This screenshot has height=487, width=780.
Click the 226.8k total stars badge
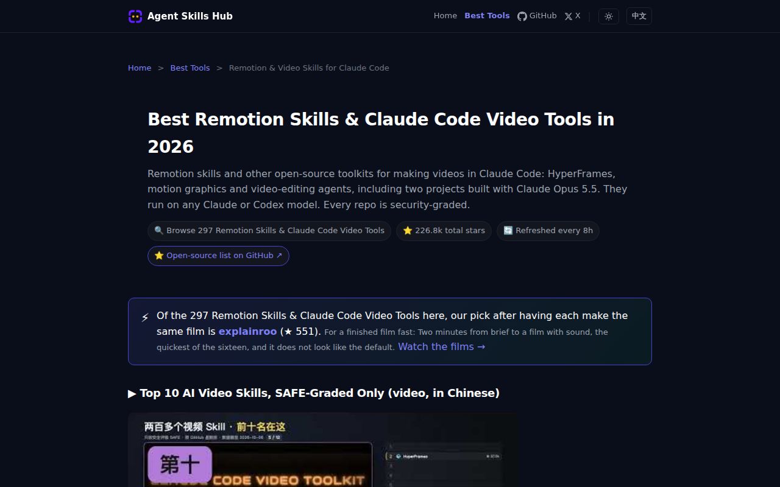[444, 231]
